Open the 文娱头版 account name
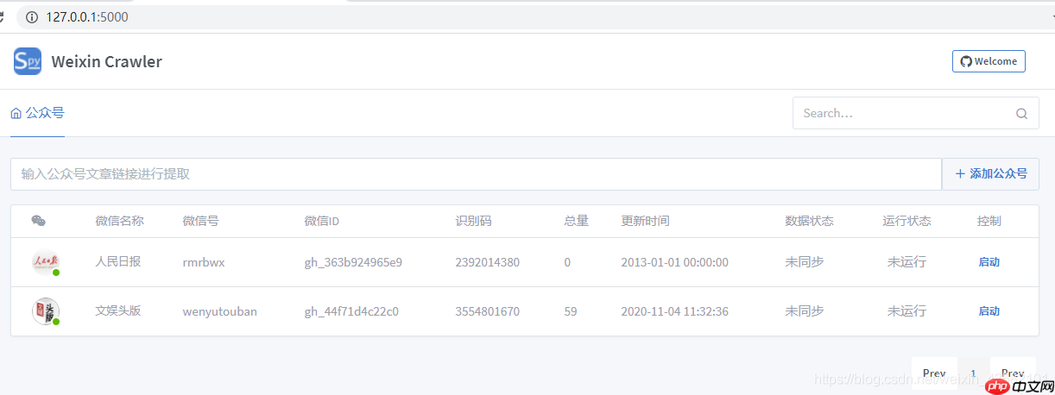The image size is (1055, 395). 117,310
